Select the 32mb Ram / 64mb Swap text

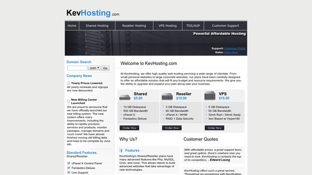224,115
